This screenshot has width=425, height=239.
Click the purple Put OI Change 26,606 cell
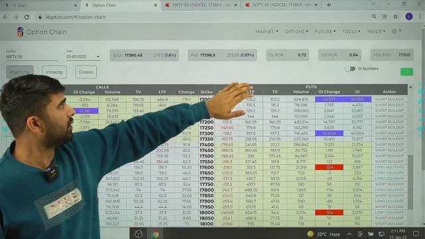click(329, 133)
